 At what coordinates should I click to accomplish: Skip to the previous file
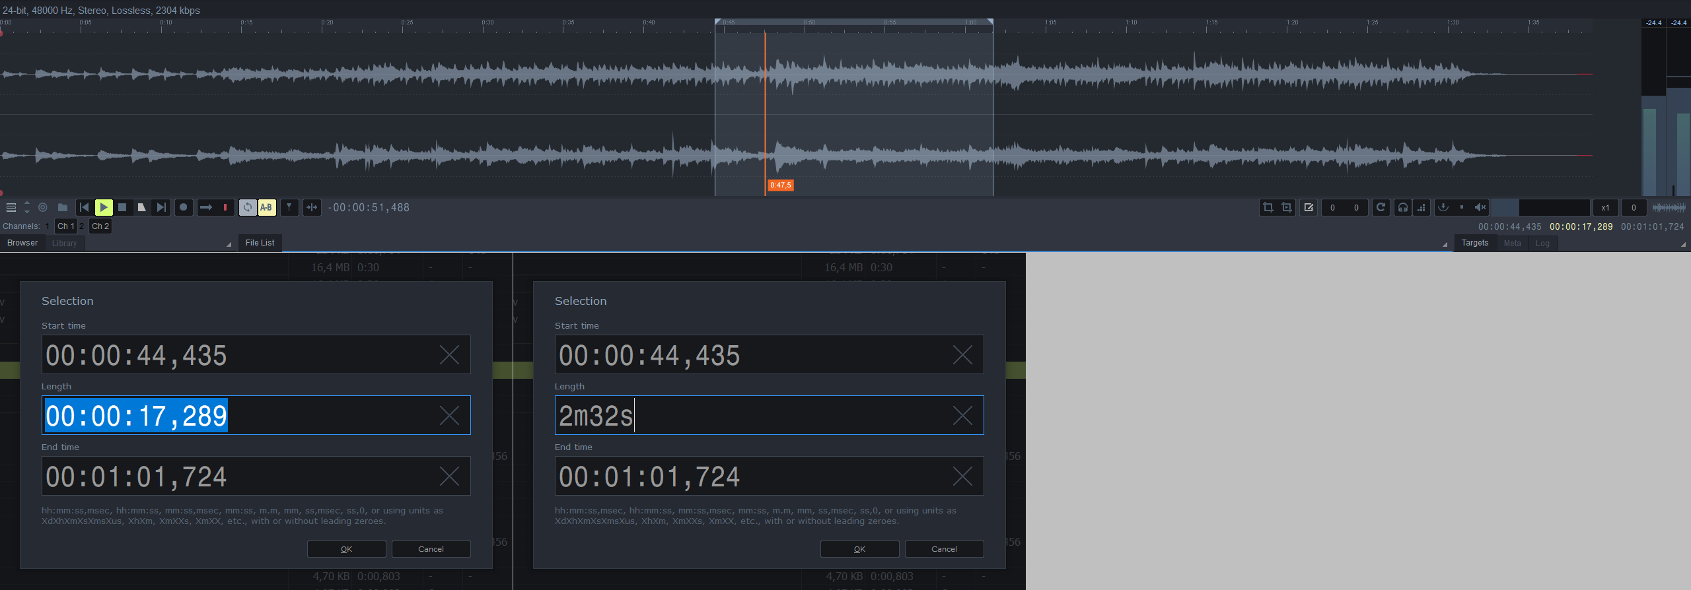click(84, 207)
